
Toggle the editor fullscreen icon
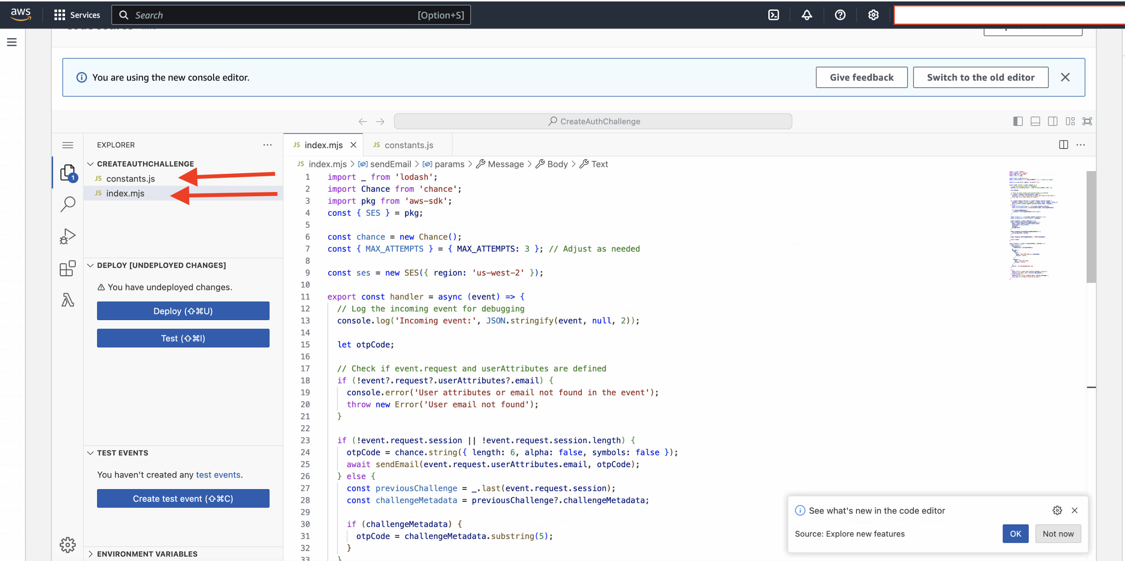tap(1088, 121)
